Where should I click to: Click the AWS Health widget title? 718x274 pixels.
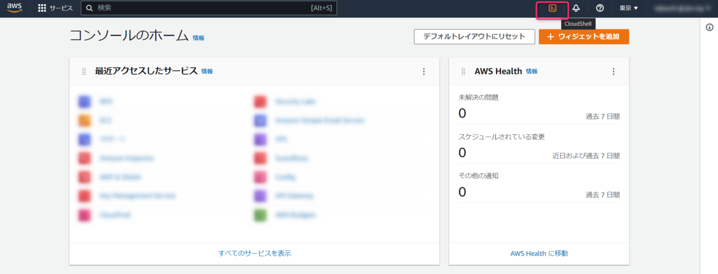coord(498,71)
